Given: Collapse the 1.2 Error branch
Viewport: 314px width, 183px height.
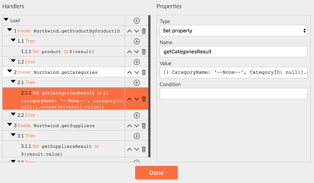Looking at the screenshot, I should pos(13,61).
